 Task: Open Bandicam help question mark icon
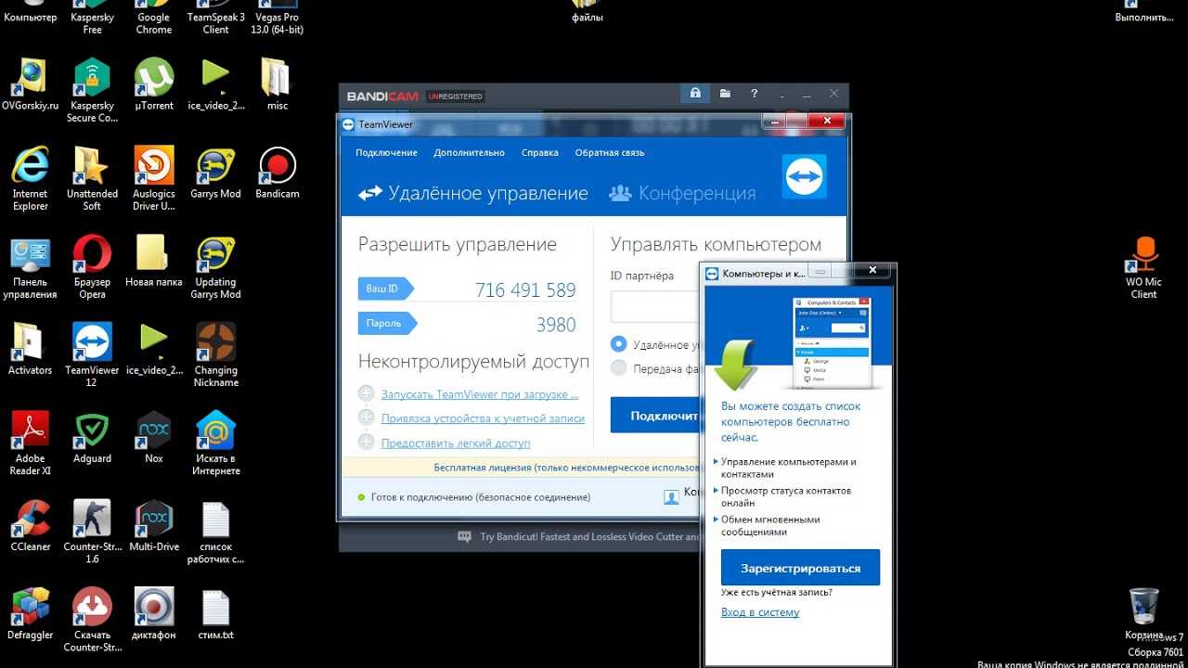755,95
